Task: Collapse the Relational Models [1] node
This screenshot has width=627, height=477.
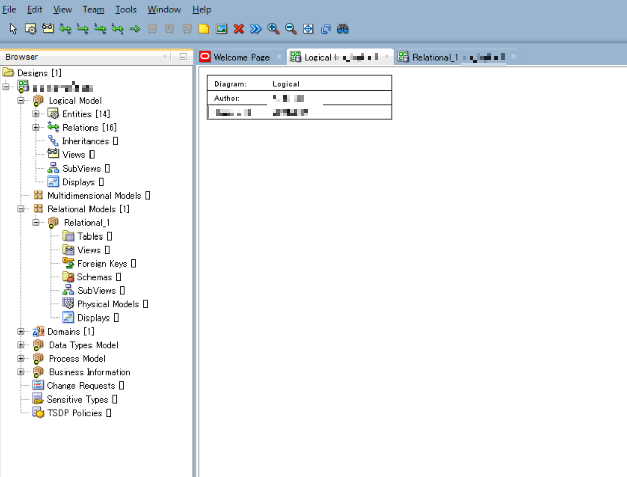Action: [x=21, y=209]
